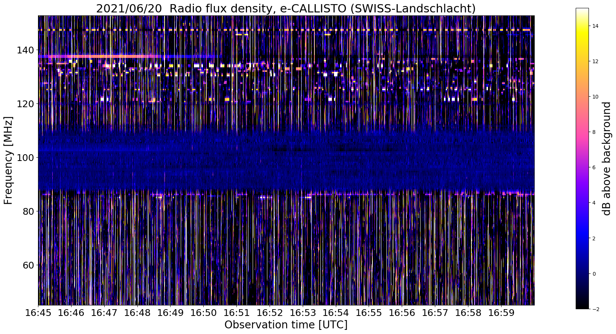Click the colorbar tick label 12
This screenshot has width=616, height=334.
click(596, 61)
